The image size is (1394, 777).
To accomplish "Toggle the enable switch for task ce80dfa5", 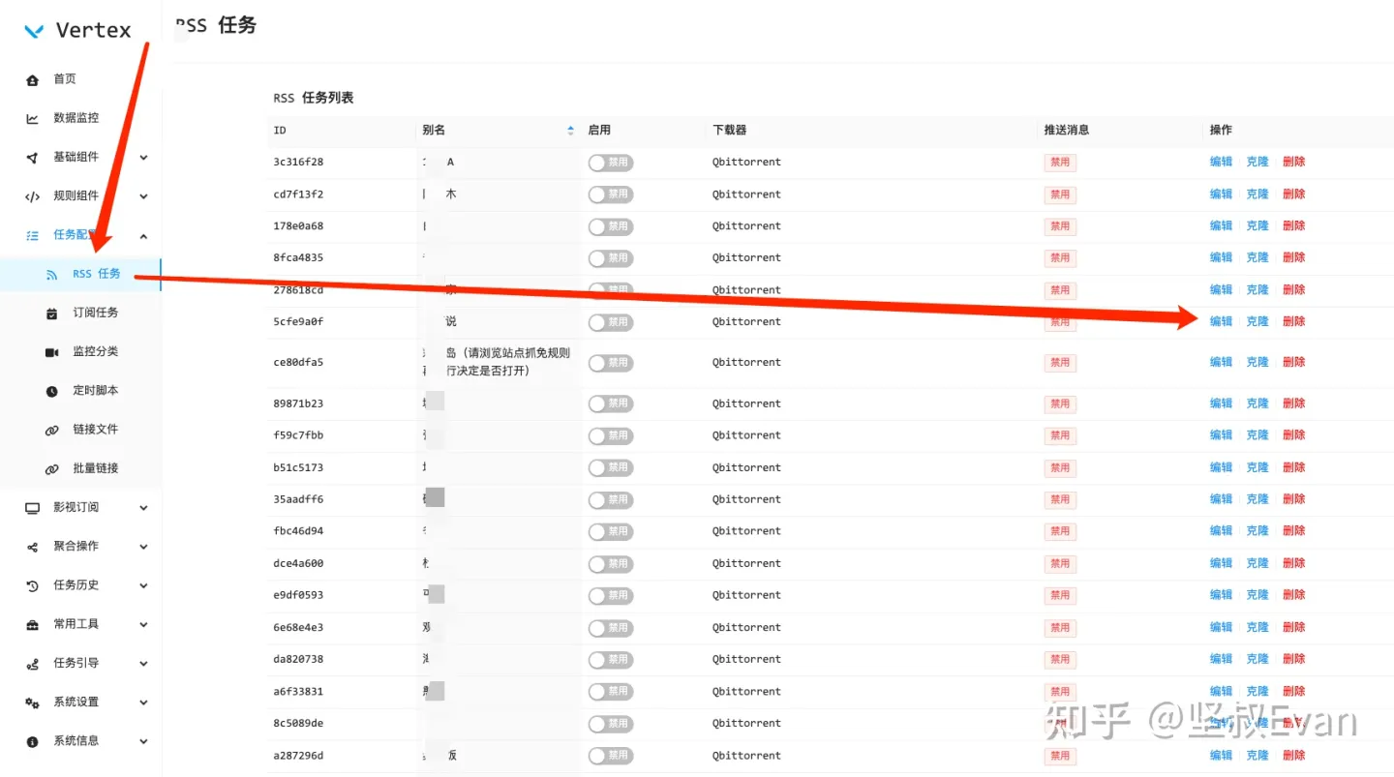I will tap(611, 363).
